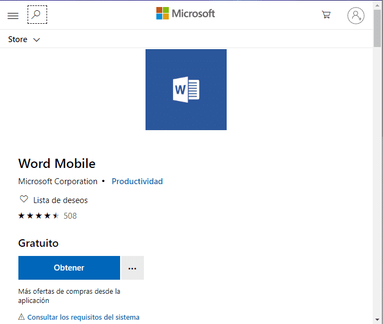This screenshot has width=383, height=324.
Task: Click the vertical scrollbar thumb
Action: [x=378, y=27]
